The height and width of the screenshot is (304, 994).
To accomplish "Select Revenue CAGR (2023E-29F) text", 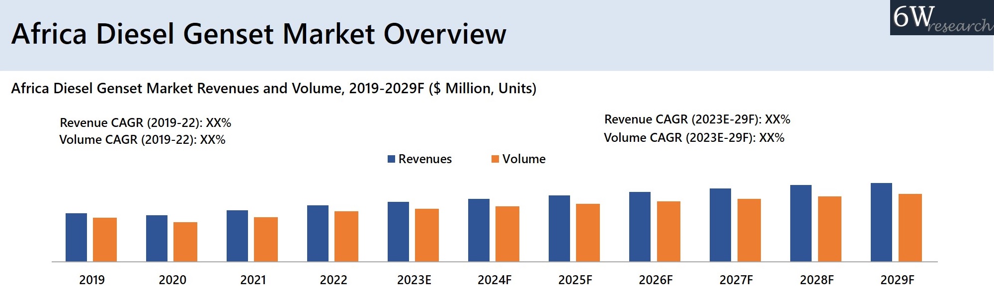I will [697, 119].
